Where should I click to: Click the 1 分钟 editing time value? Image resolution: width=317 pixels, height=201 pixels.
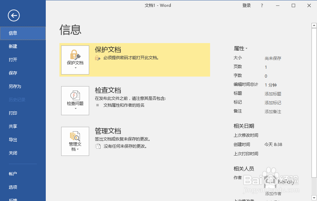click(x=271, y=85)
